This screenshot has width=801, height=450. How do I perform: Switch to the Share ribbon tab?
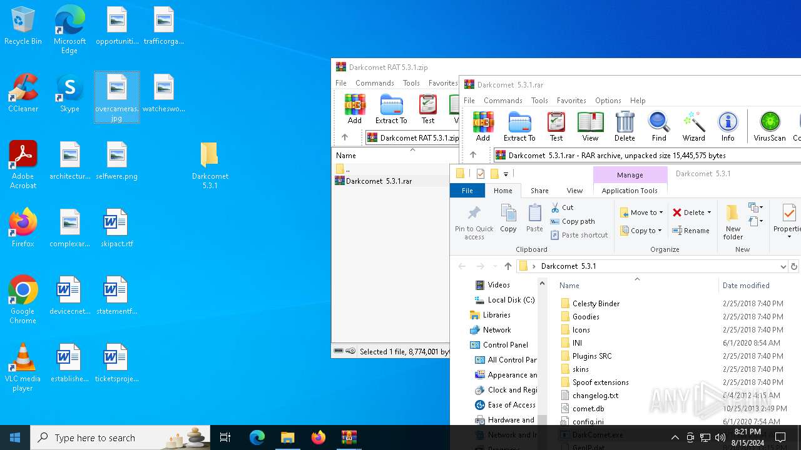[539, 191]
